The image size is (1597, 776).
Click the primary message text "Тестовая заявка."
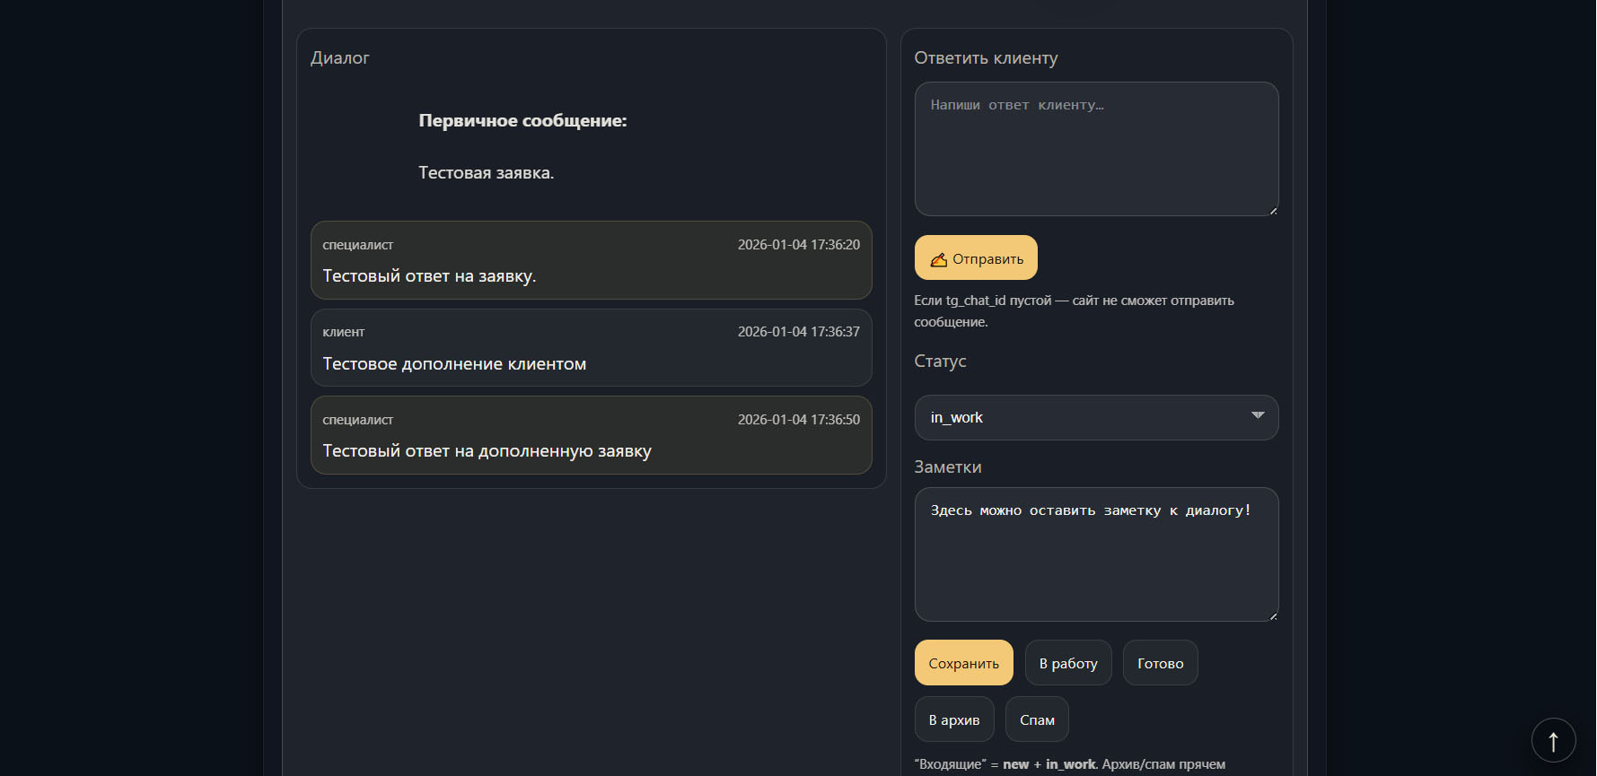pos(486,173)
